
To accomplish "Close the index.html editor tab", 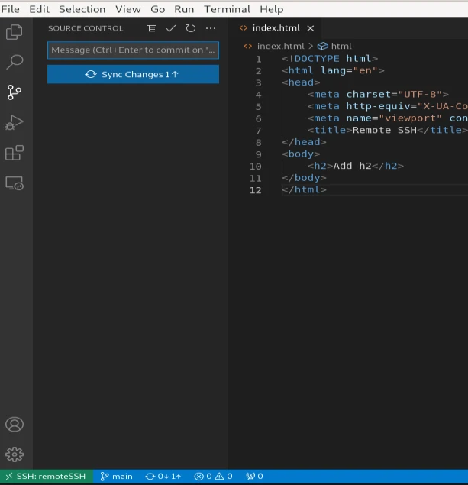I will (311, 28).
